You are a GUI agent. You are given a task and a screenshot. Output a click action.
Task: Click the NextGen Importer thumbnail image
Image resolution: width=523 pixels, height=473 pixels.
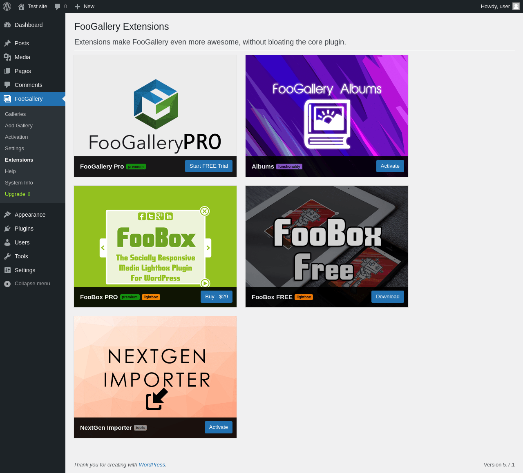(x=155, y=367)
